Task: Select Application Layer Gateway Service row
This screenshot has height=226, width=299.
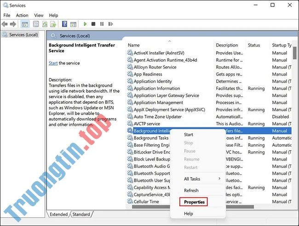Action: click(209, 95)
